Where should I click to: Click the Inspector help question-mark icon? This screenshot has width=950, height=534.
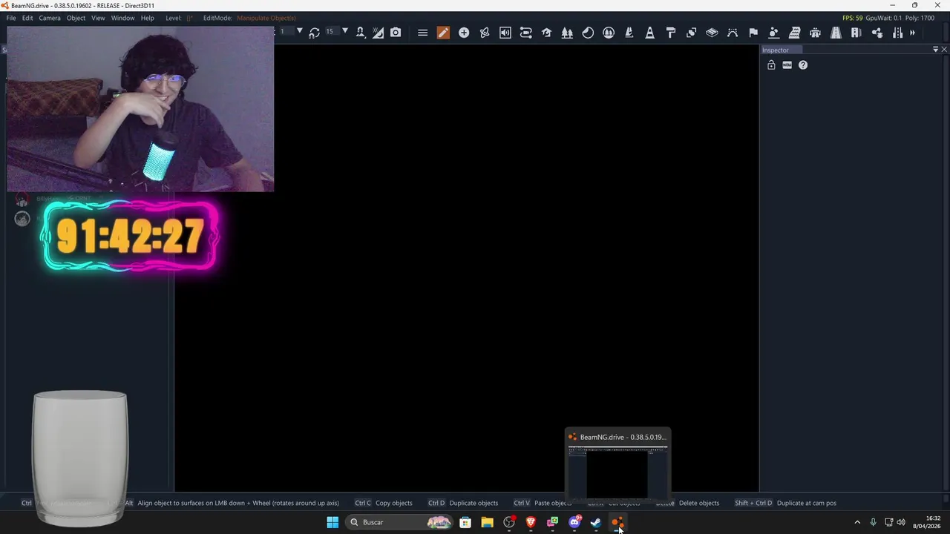pyautogui.click(x=803, y=65)
